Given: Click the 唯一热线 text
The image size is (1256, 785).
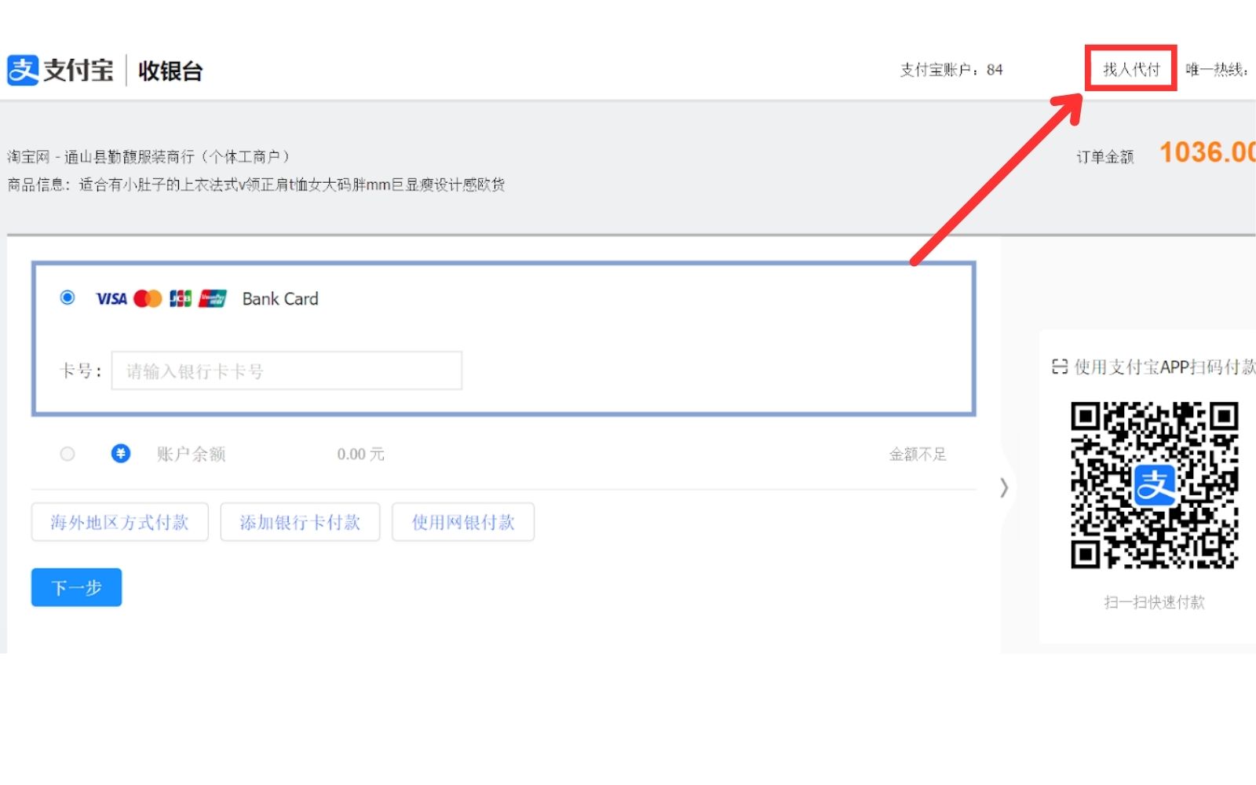Looking at the screenshot, I should [1218, 70].
